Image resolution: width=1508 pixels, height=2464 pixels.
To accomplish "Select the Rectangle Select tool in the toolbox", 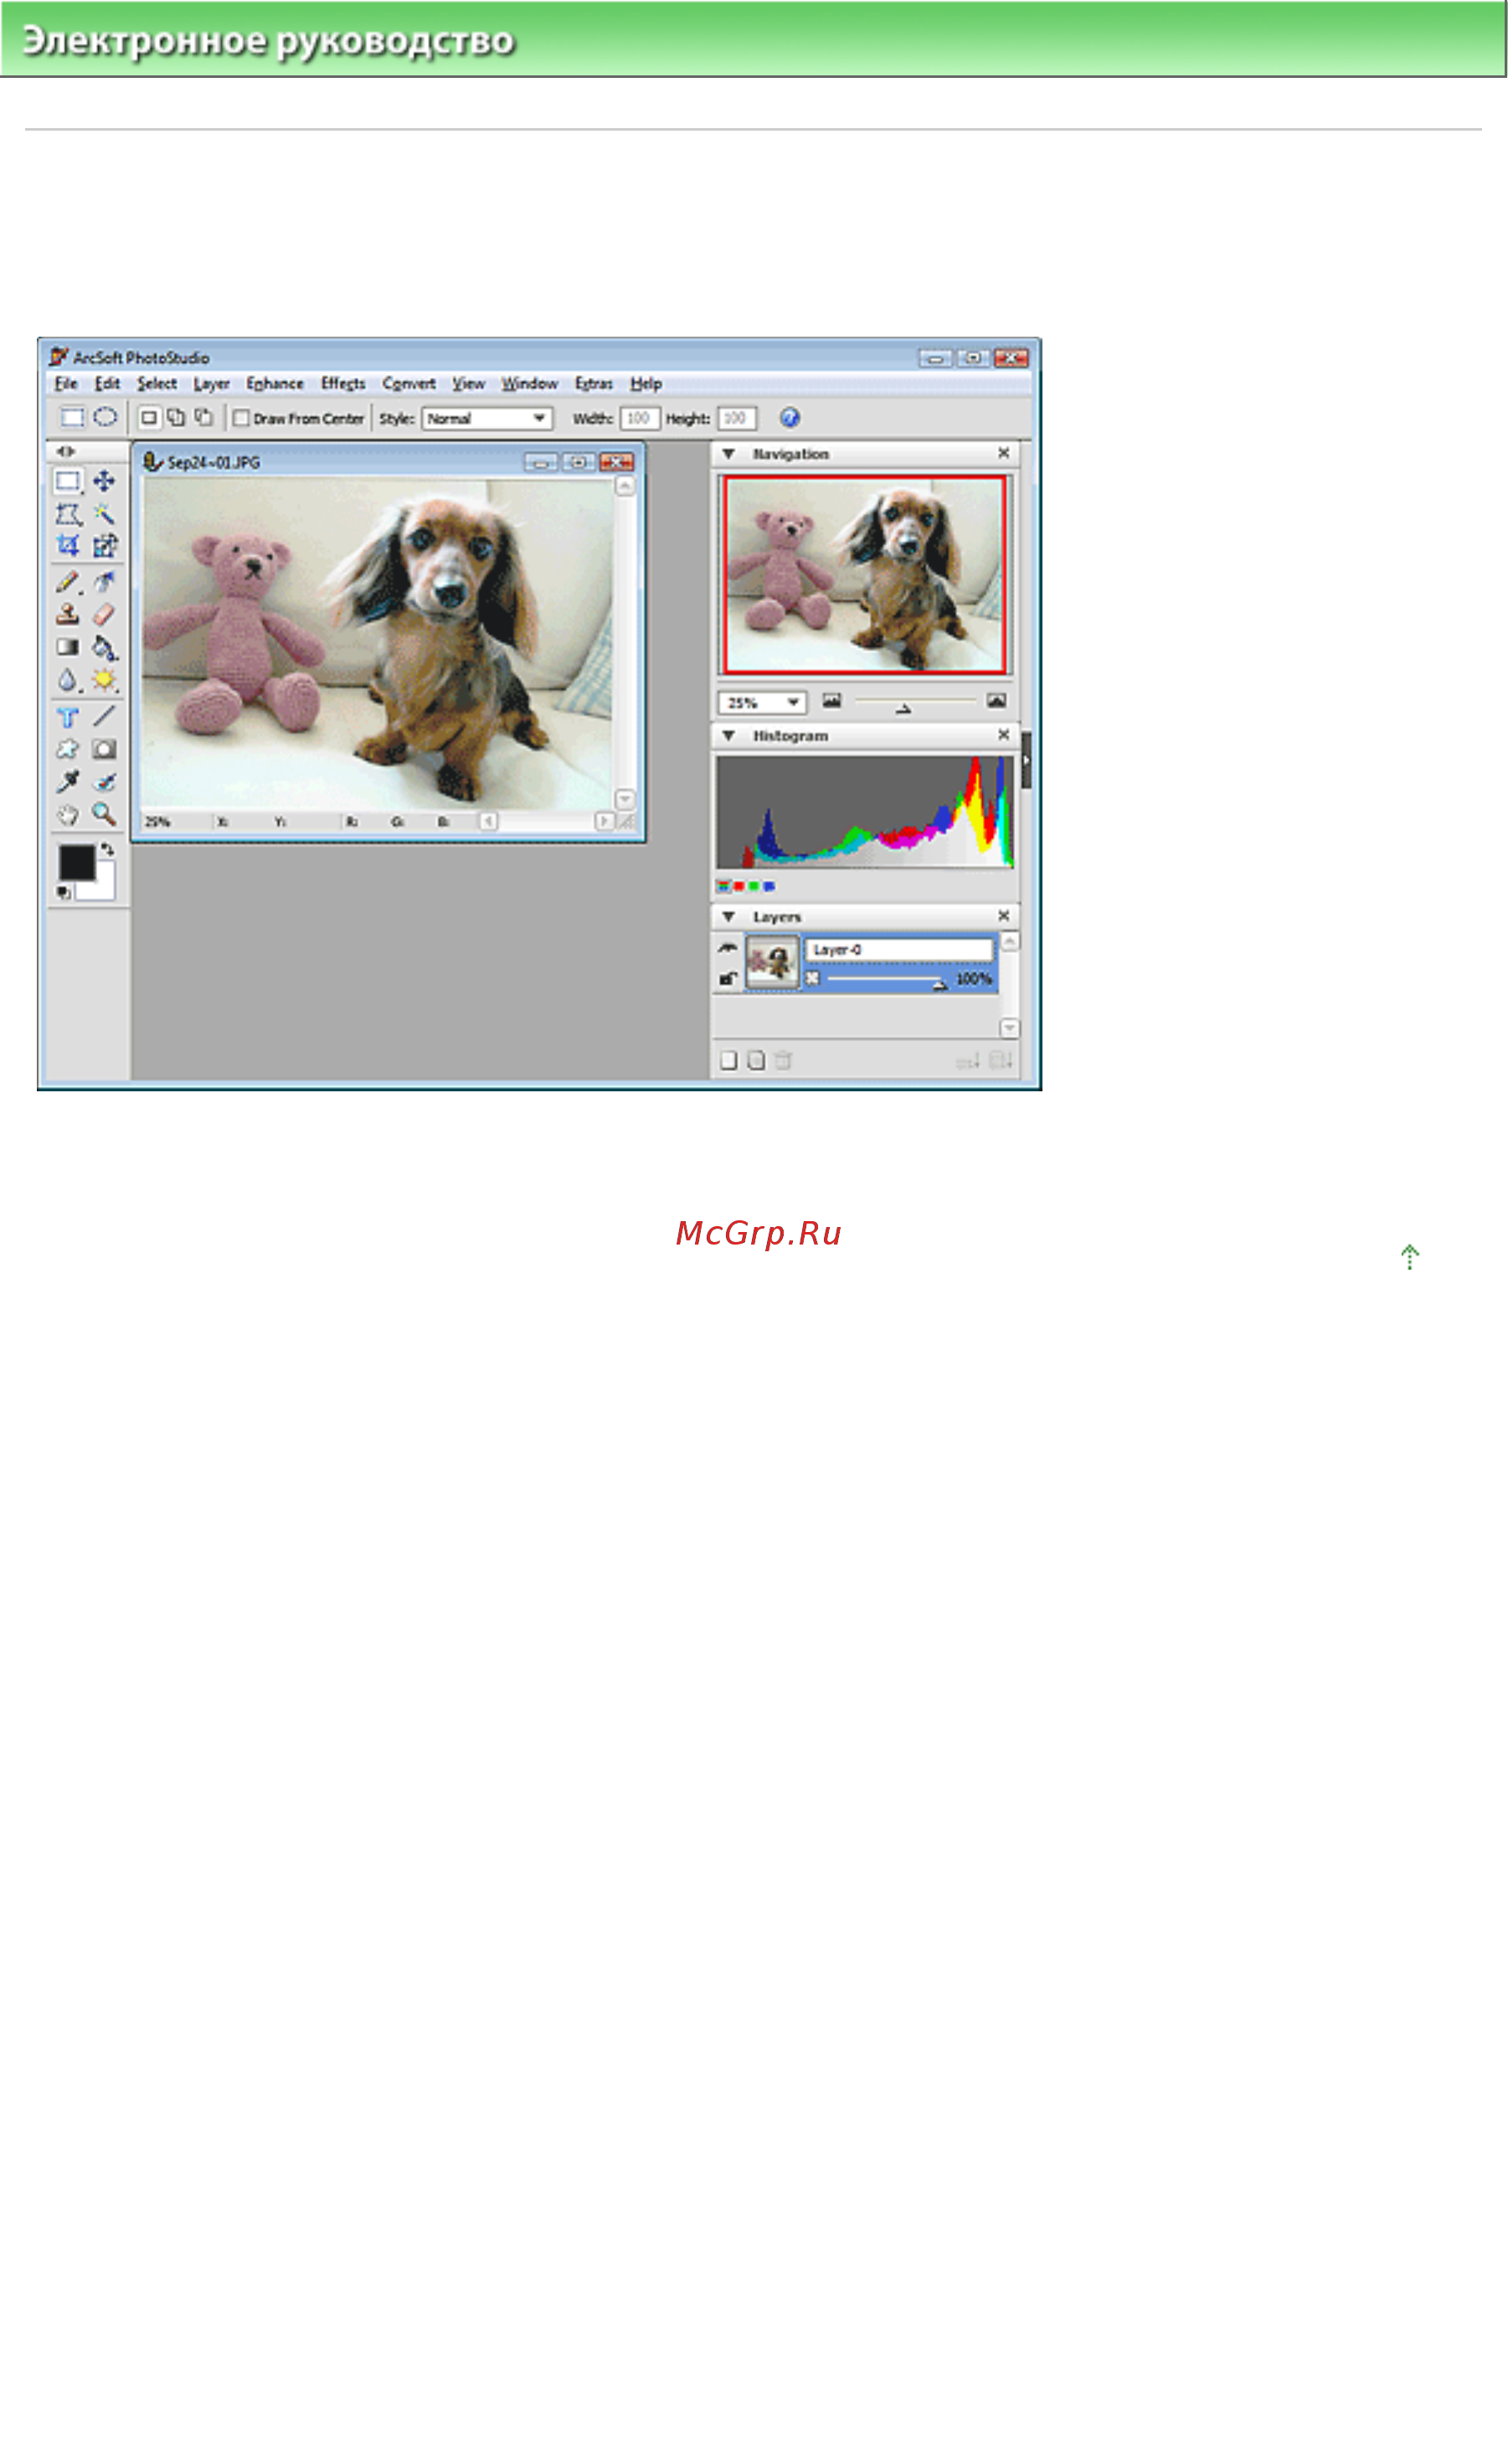I will click(x=68, y=481).
